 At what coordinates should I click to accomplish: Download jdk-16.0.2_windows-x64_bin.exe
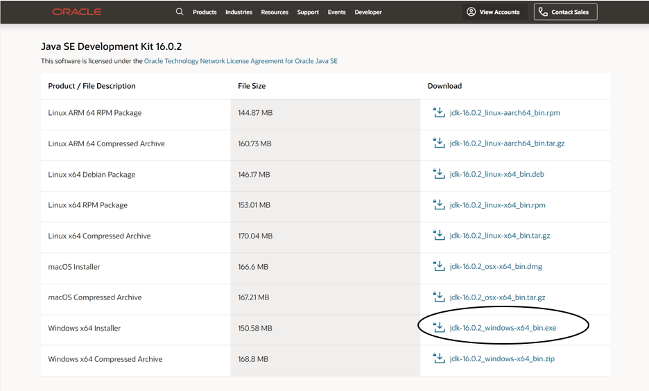(x=503, y=328)
